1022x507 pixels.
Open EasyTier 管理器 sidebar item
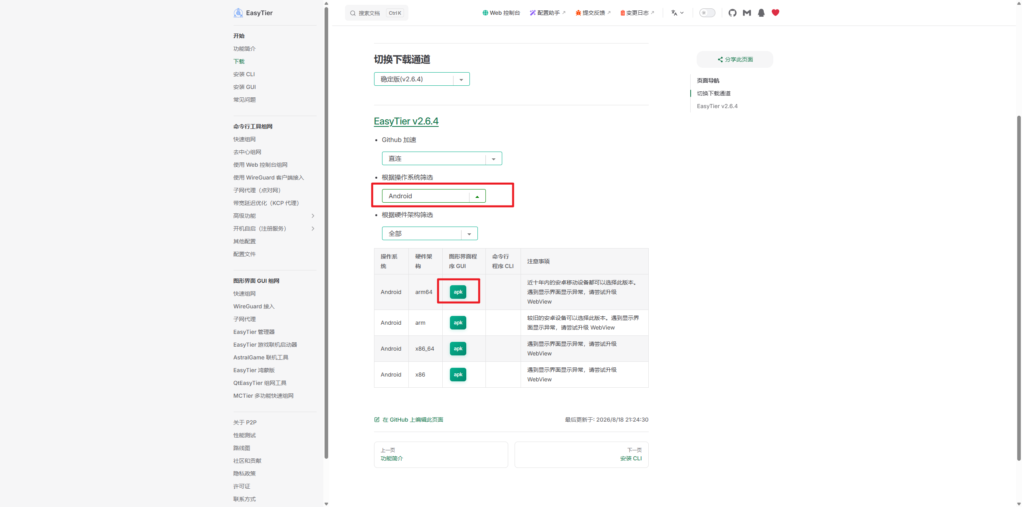(254, 332)
